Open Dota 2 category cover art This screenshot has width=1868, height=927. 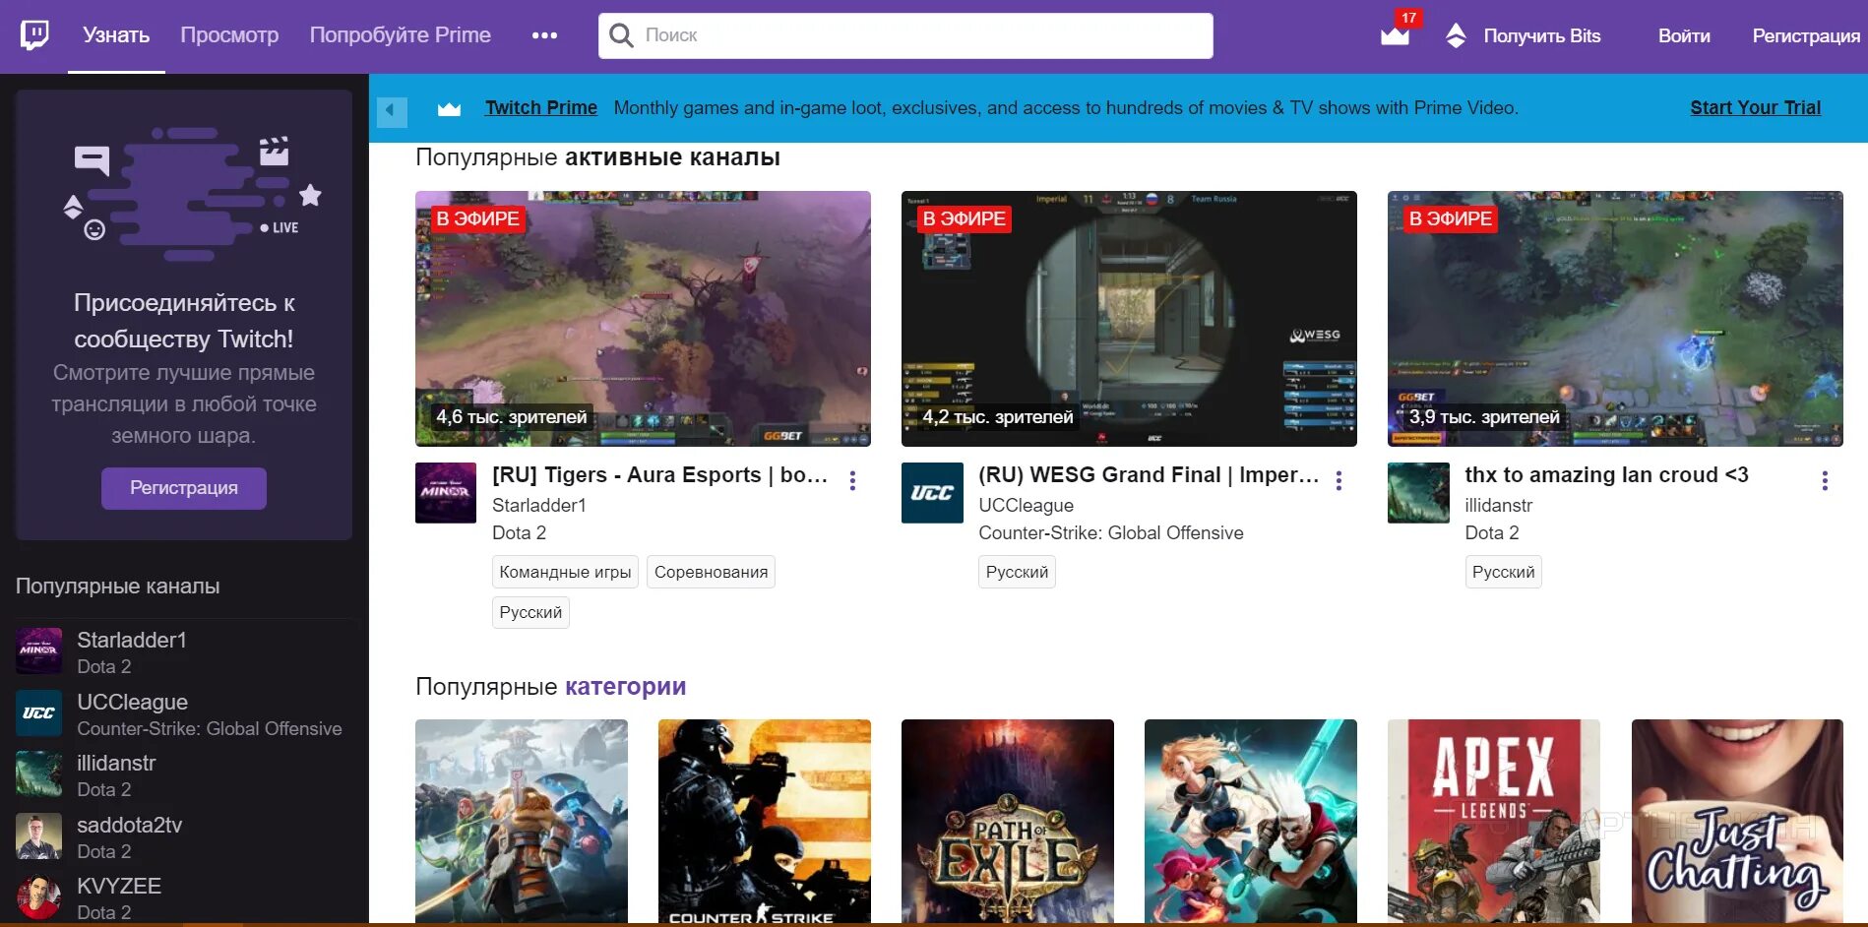[522, 821]
